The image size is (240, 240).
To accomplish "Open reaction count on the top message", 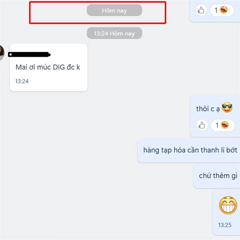I will pos(222,10).
